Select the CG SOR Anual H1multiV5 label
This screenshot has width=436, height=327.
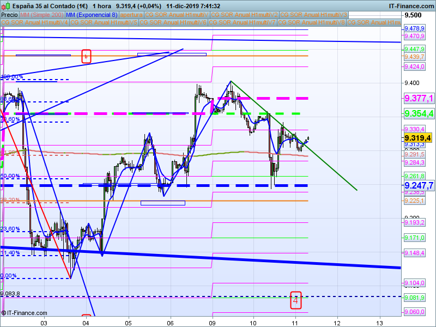[x=104, y=22]
